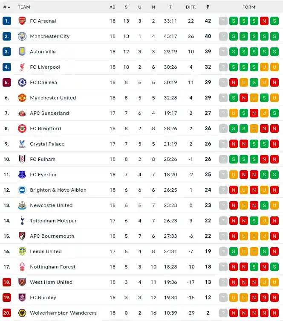
Task: Click the rank 1 position badge
Action: coord(7,21)
